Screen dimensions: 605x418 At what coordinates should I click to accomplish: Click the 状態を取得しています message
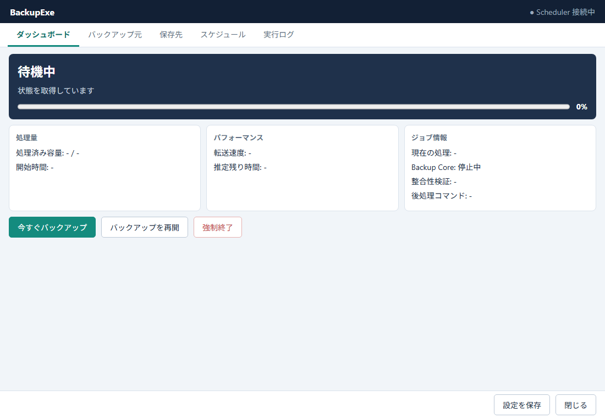pos(56,91)
